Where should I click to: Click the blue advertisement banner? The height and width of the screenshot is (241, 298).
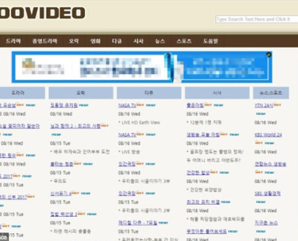(142, 67)
